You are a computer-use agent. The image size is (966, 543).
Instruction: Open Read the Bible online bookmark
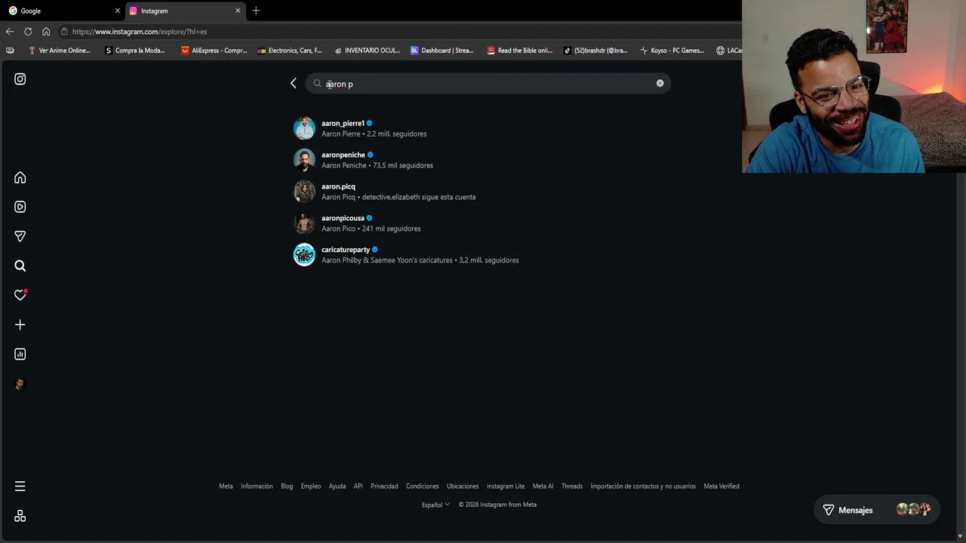tap(519, 51)
